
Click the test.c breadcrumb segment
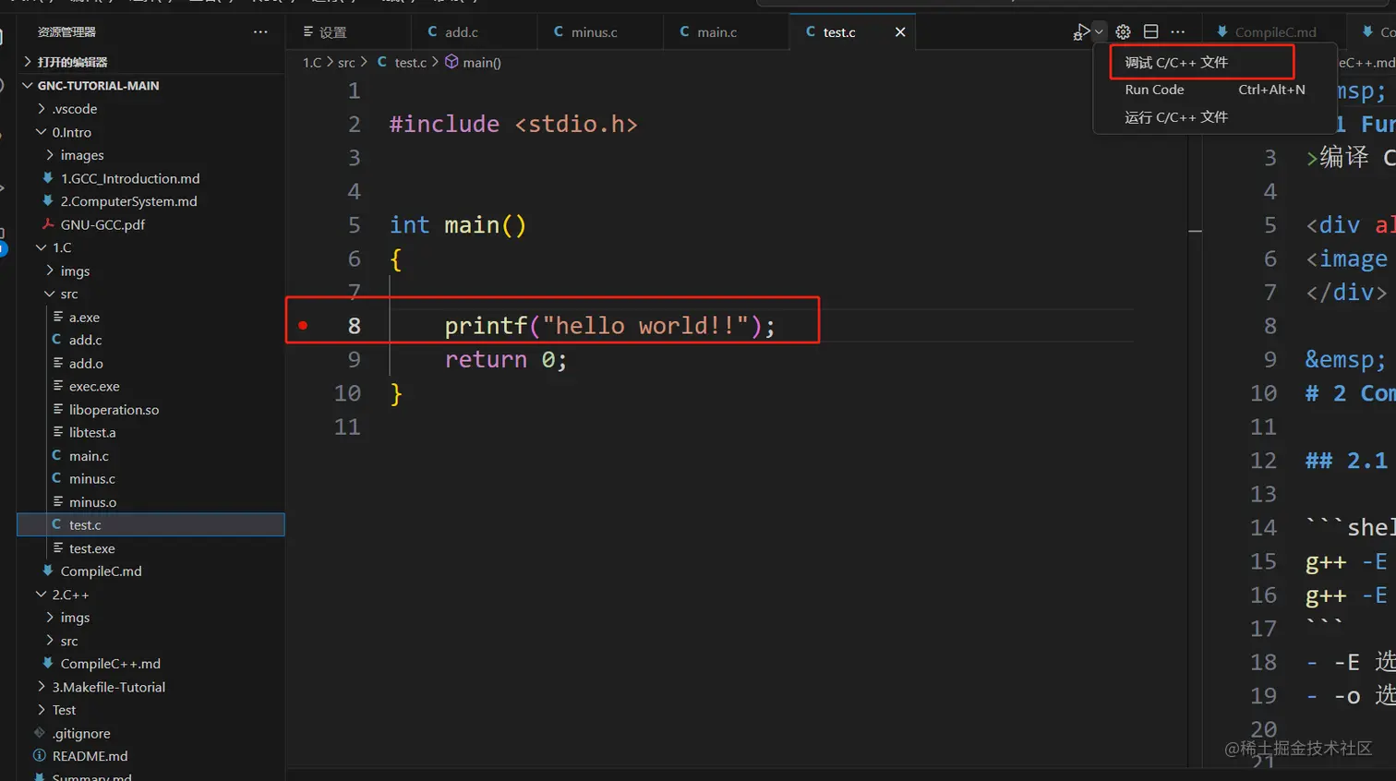pyautogui.click(x=402, y=62)
